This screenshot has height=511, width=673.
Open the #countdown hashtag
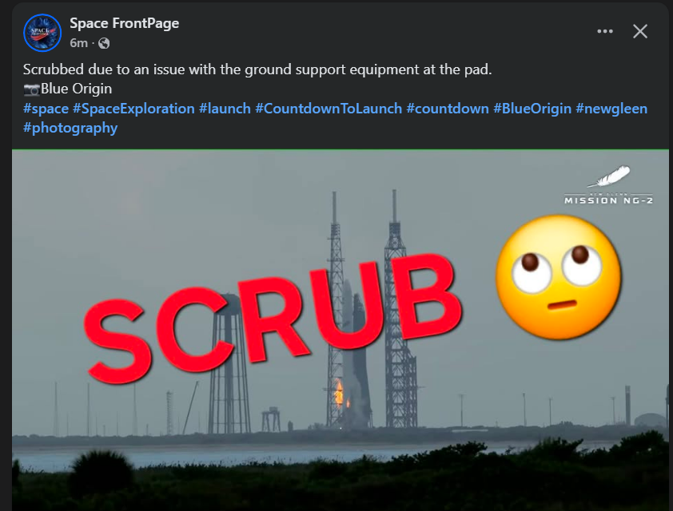(x=448, y=109)
